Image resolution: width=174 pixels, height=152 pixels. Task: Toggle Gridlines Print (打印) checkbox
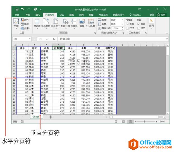[x=127, y=28]
